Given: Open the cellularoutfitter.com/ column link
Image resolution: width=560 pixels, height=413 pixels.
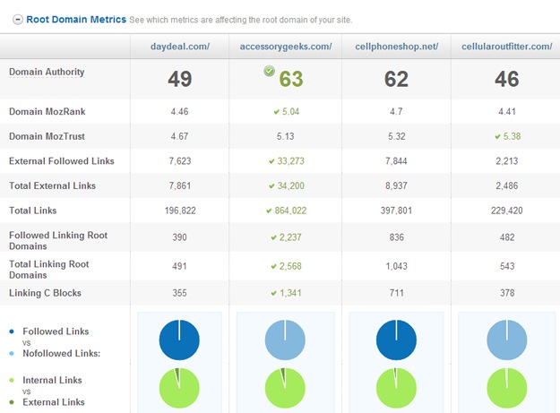Looking at the screenshot, I should click(x=507, y=47).
